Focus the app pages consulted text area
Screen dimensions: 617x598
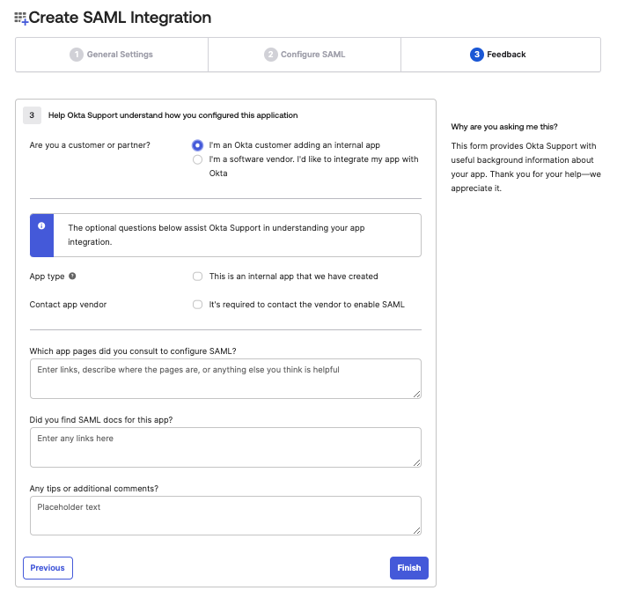(x=225, y=378)
